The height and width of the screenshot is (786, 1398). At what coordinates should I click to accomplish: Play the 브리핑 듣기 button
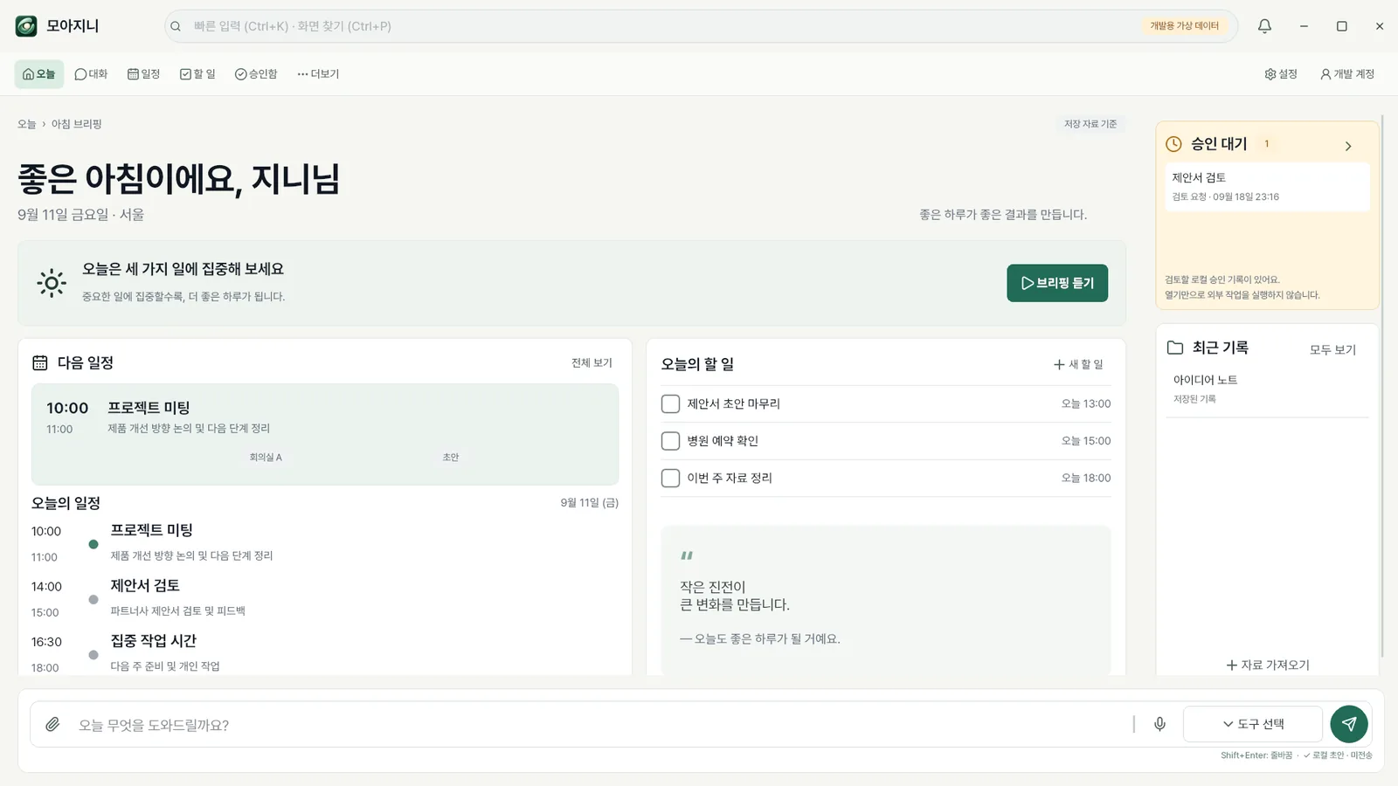click(x=1057, y=283)
